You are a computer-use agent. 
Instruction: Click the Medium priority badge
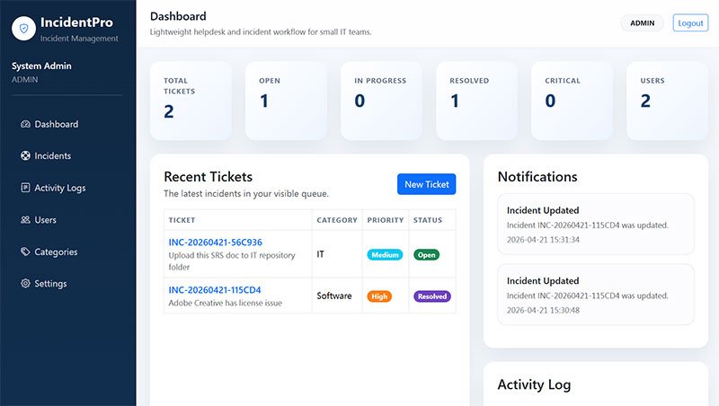point(385,255)
